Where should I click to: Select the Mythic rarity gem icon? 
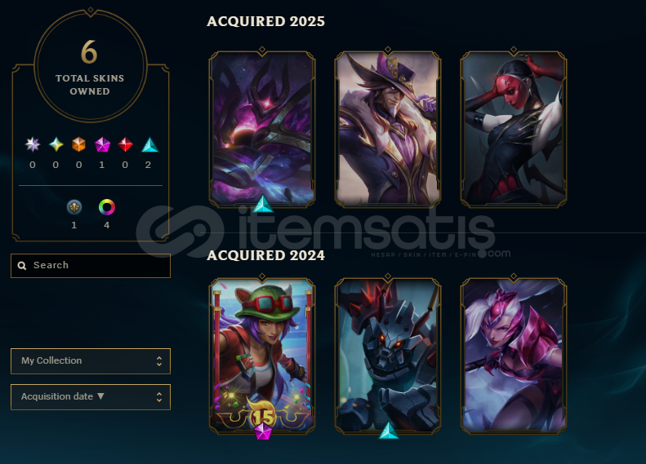[x=56, y=144]
